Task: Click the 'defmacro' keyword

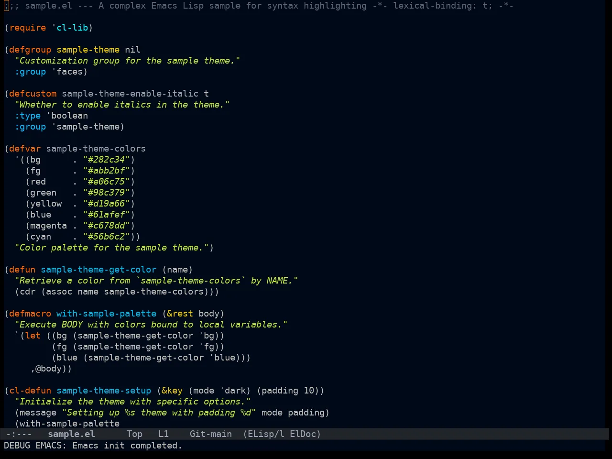Action: coord(30,314)
